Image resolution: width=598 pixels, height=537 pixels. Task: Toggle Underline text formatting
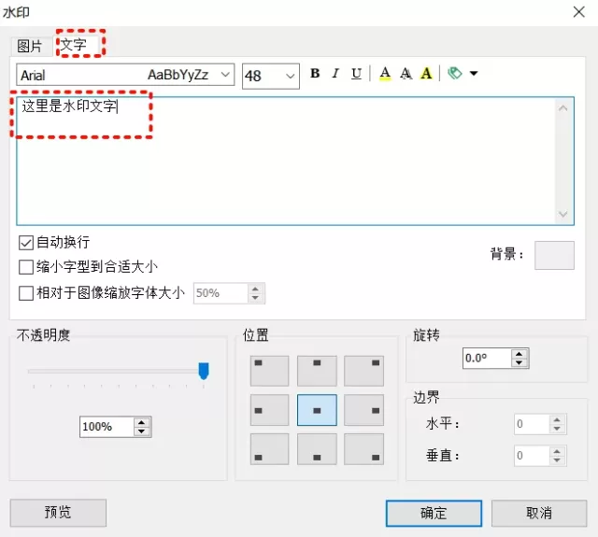pos(356,73)
